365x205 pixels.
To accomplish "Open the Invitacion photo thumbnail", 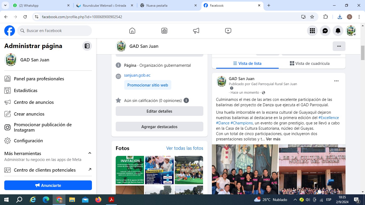I will point(130,170).
